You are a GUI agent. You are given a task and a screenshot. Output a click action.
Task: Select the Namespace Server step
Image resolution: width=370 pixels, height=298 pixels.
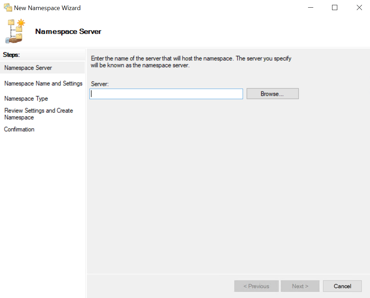coord(28,68)
